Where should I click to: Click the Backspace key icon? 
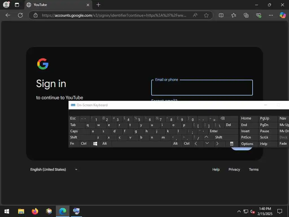click(x=228, y=118)
